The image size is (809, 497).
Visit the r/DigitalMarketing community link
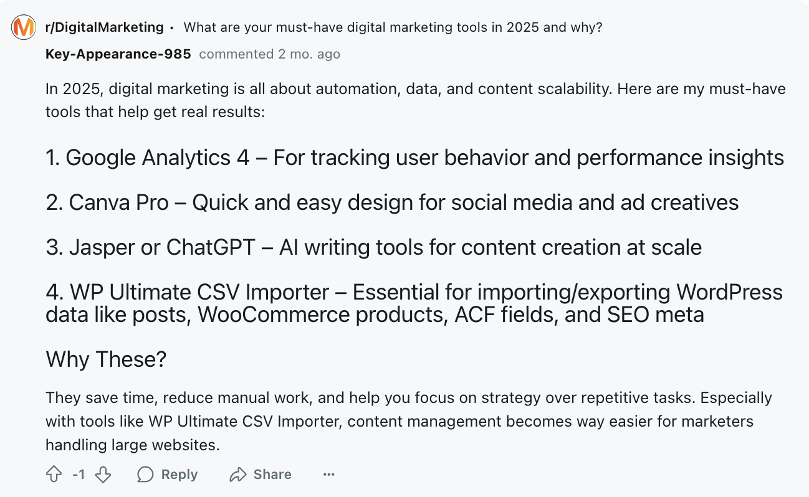(x=103, y=27)
